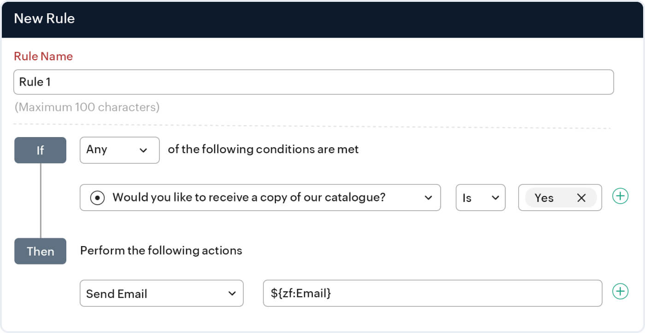Click the New Rule title bar
Viewport: 645px width, 333px height.
click(x=45, y=18)
